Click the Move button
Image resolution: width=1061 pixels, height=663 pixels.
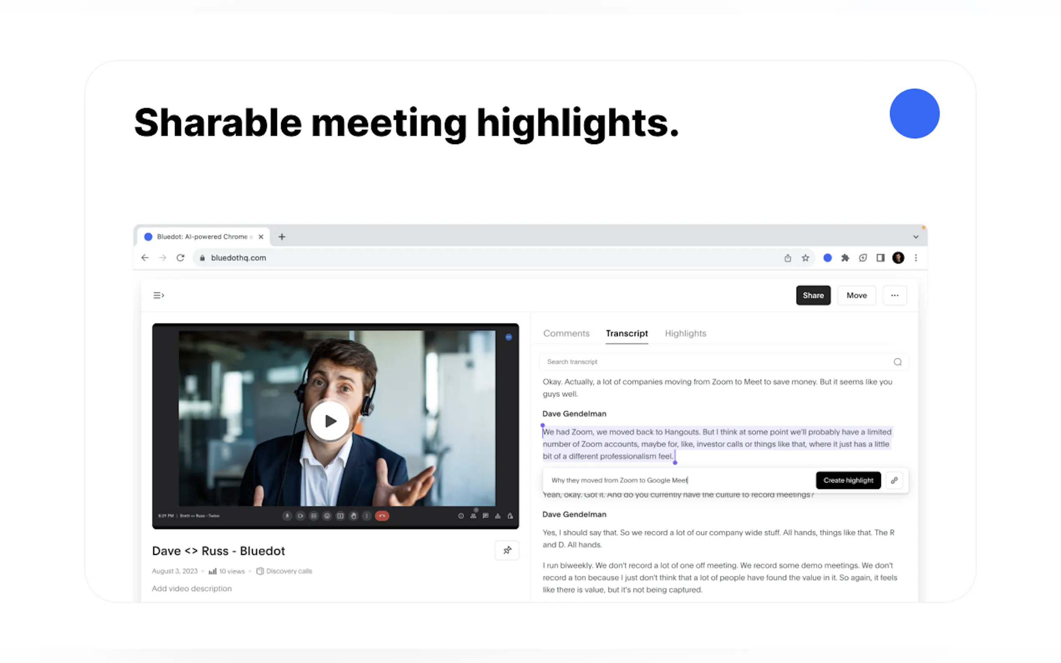click(x=856, y=295)
